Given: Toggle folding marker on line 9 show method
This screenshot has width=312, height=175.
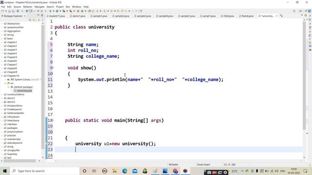Looking at the screenshot, I should coord(53,68).
